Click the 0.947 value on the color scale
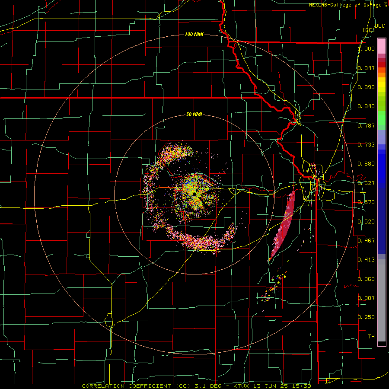Screen dimensions: 389x389 (366, 68)
